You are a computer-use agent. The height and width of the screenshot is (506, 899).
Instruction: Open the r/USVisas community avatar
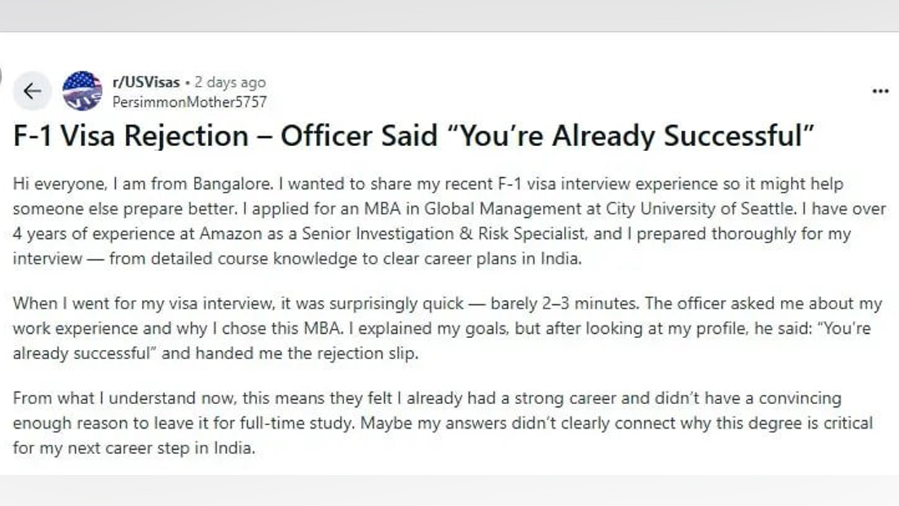point(82,91)
